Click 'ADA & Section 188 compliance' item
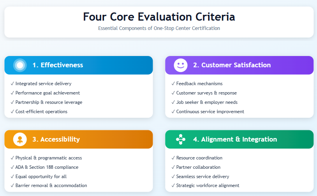 point(47,167)
